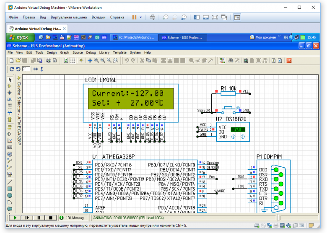Toggle the False Origin crosshair
327x233 pixels.
click(81, 60)
